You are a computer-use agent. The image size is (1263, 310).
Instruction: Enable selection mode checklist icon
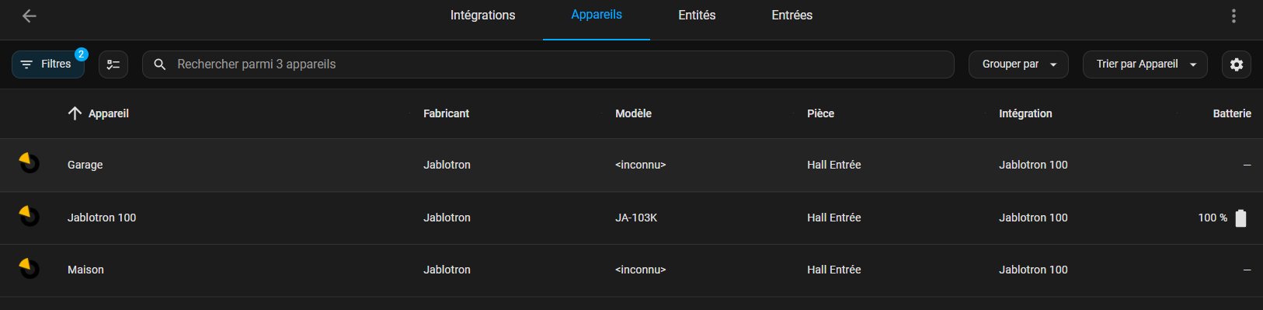[x=113, y=64]
